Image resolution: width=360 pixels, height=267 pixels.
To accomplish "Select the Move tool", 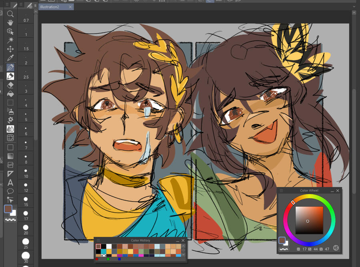I will pos(11,49).
